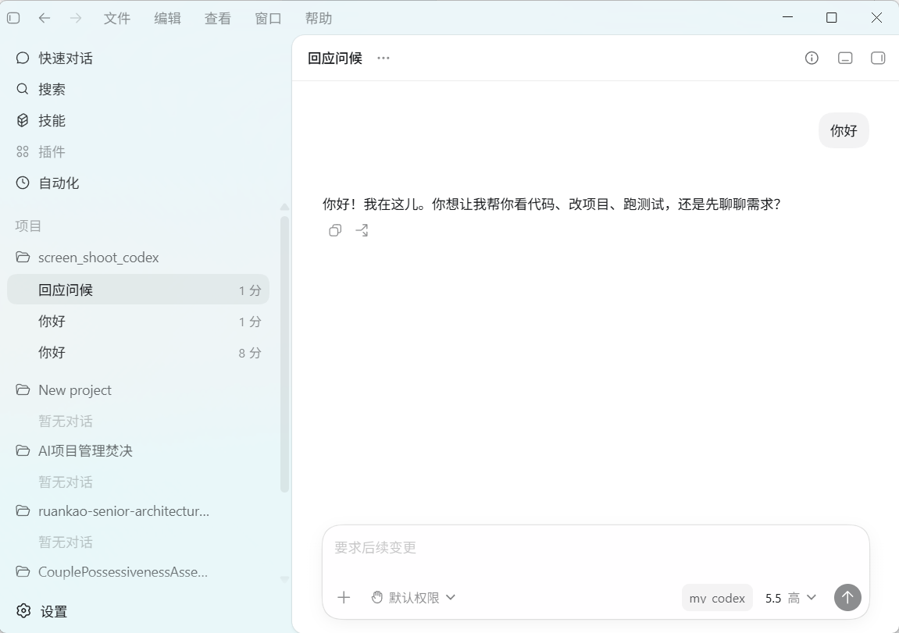Click the plus attach icon in composer
The image size is (899, 633).
344,597
